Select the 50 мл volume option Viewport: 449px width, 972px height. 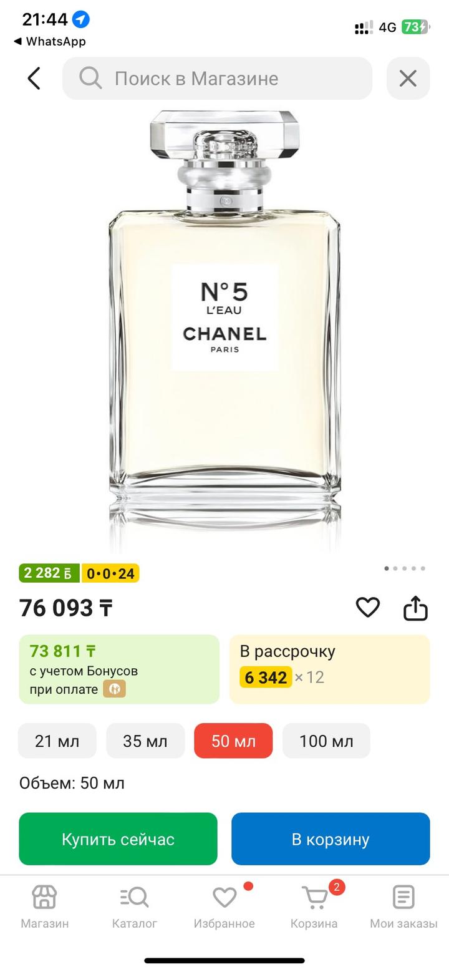pos(233,741)
